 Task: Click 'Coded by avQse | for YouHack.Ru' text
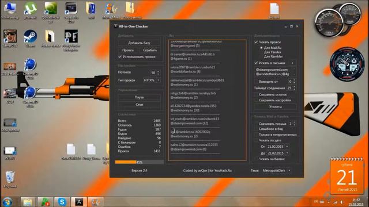[208, 171]
